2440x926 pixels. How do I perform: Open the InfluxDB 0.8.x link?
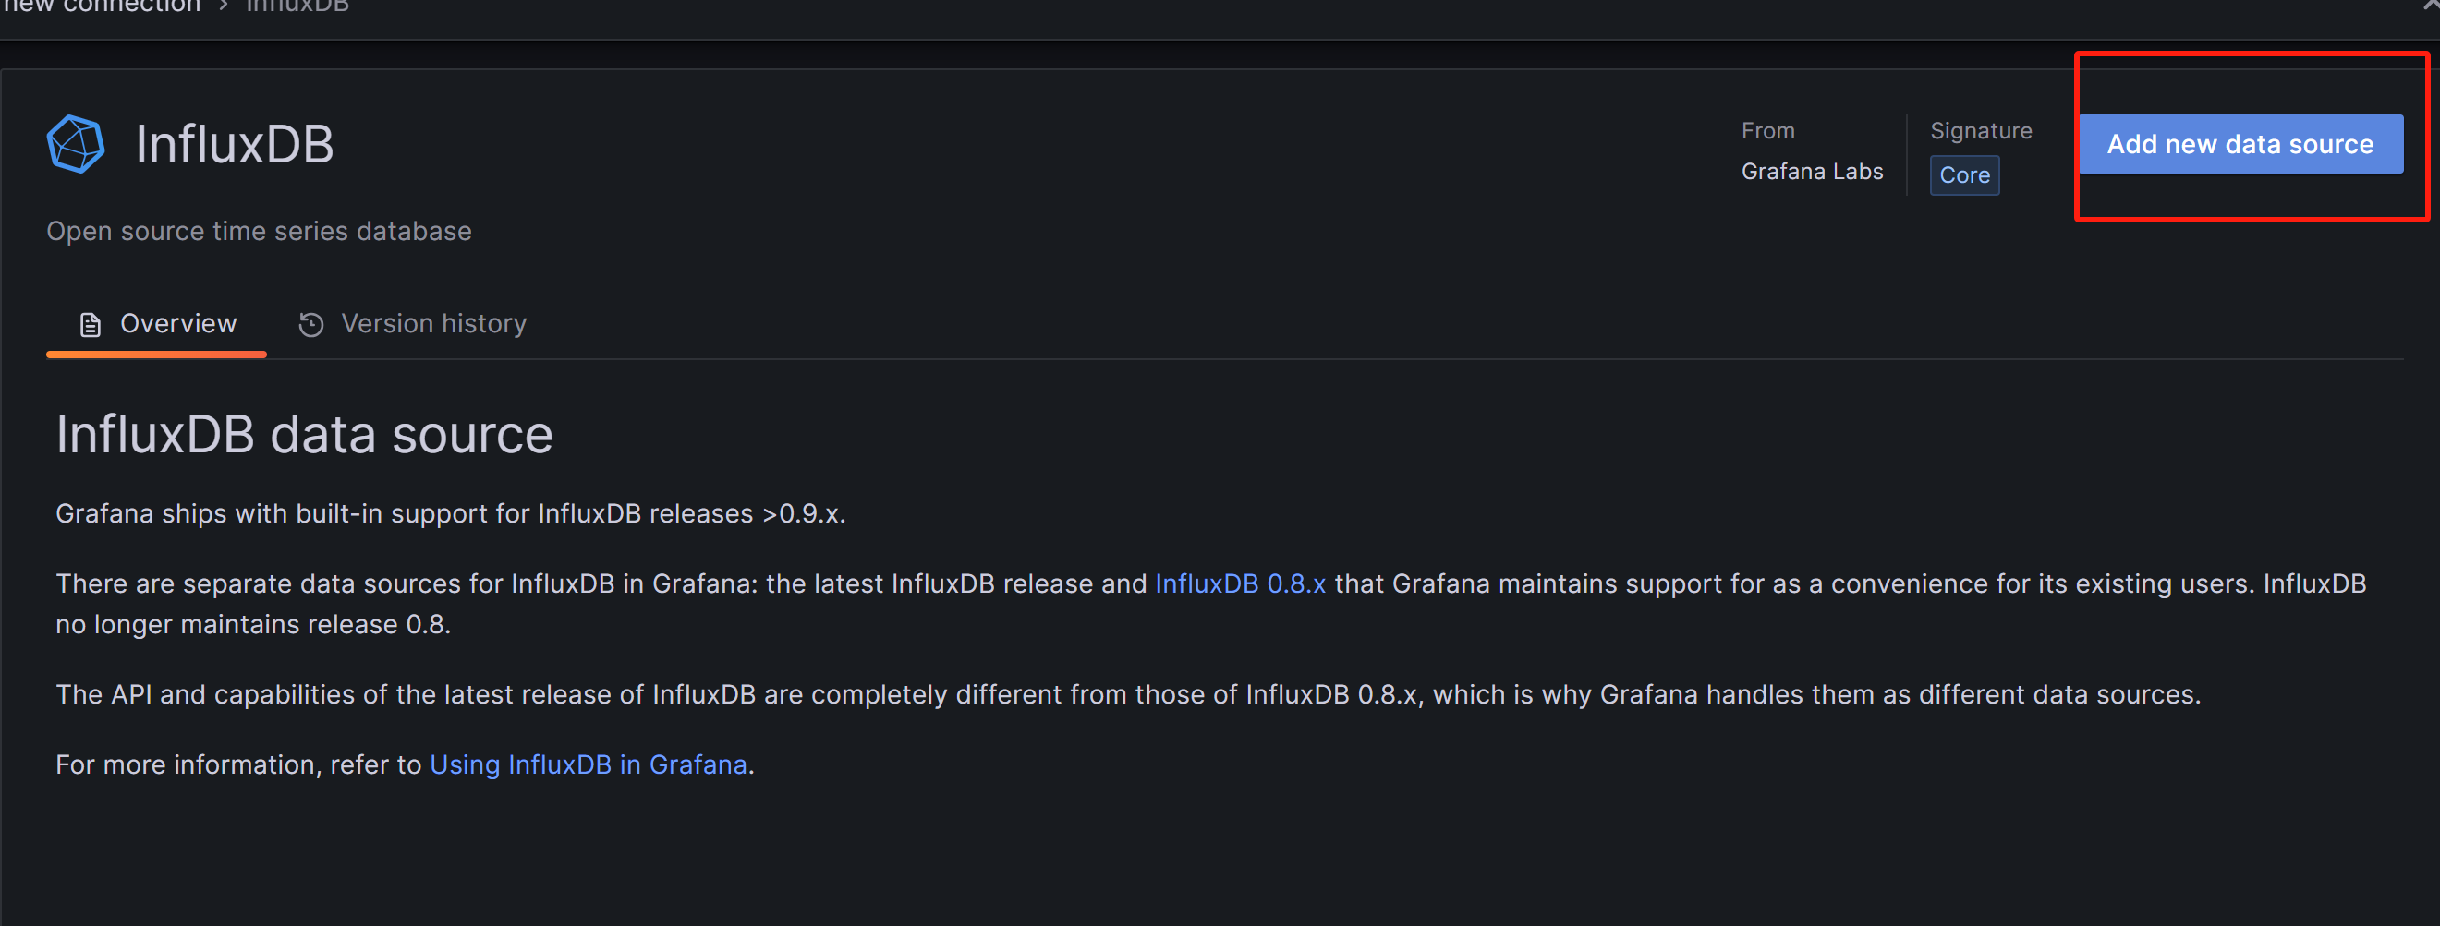tap(1239, 583)
